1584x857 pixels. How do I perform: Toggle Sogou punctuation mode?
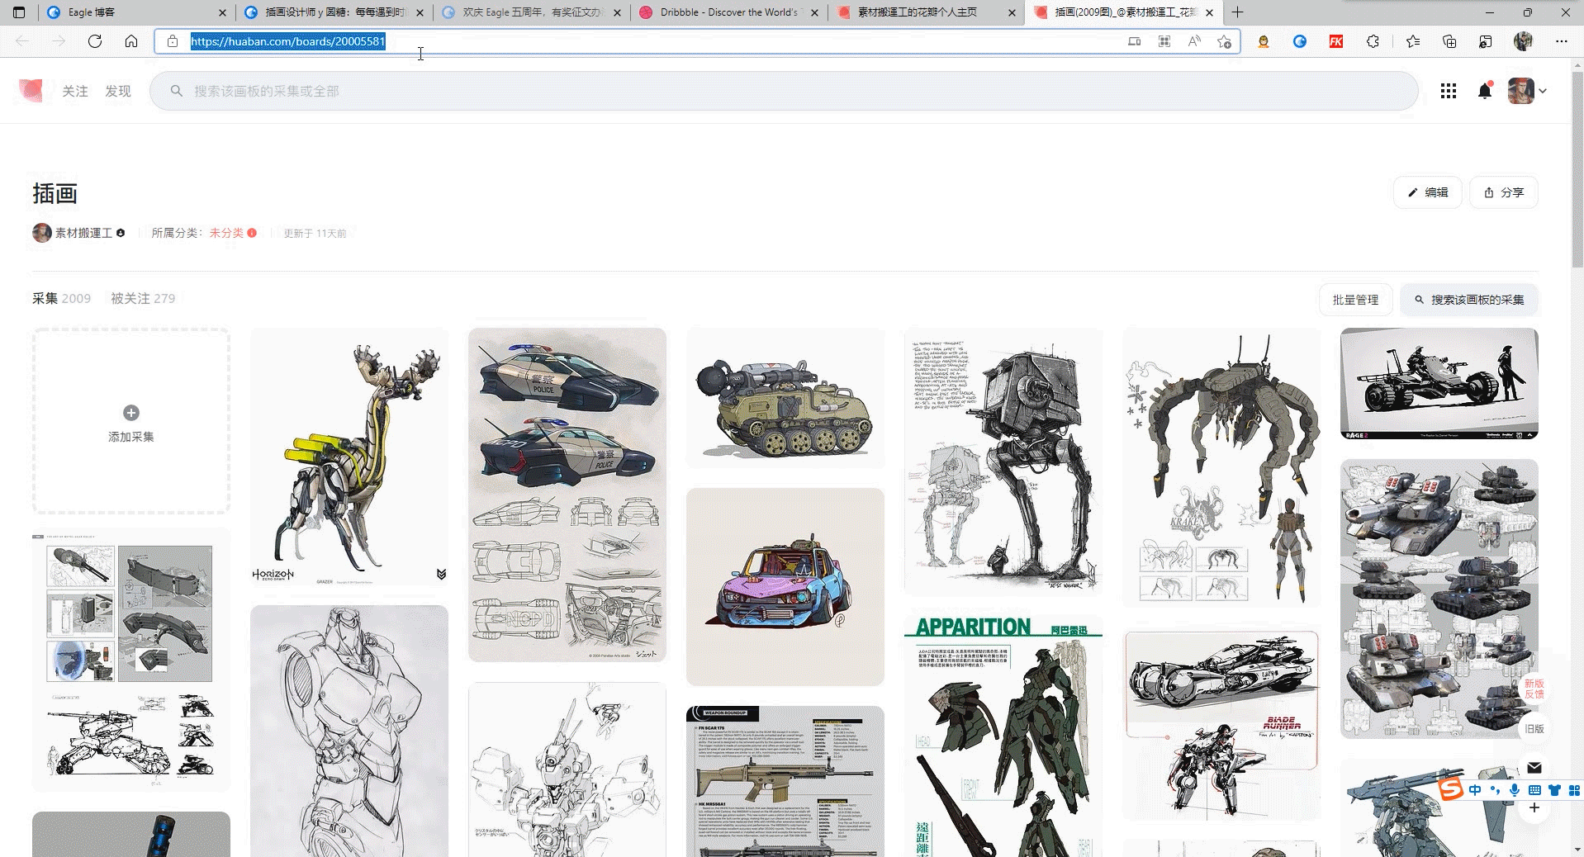[1495, 791]
